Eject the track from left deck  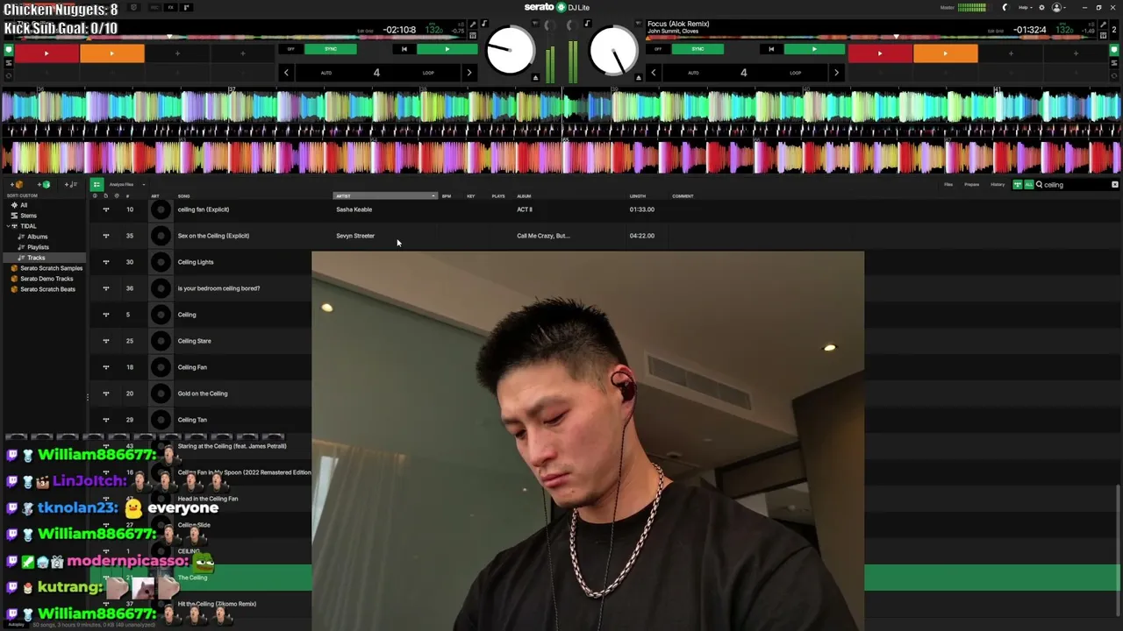(535, 77)
